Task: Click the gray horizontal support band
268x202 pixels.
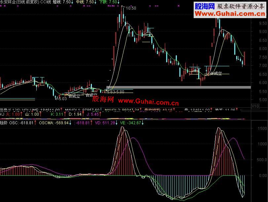Action: 178,87
